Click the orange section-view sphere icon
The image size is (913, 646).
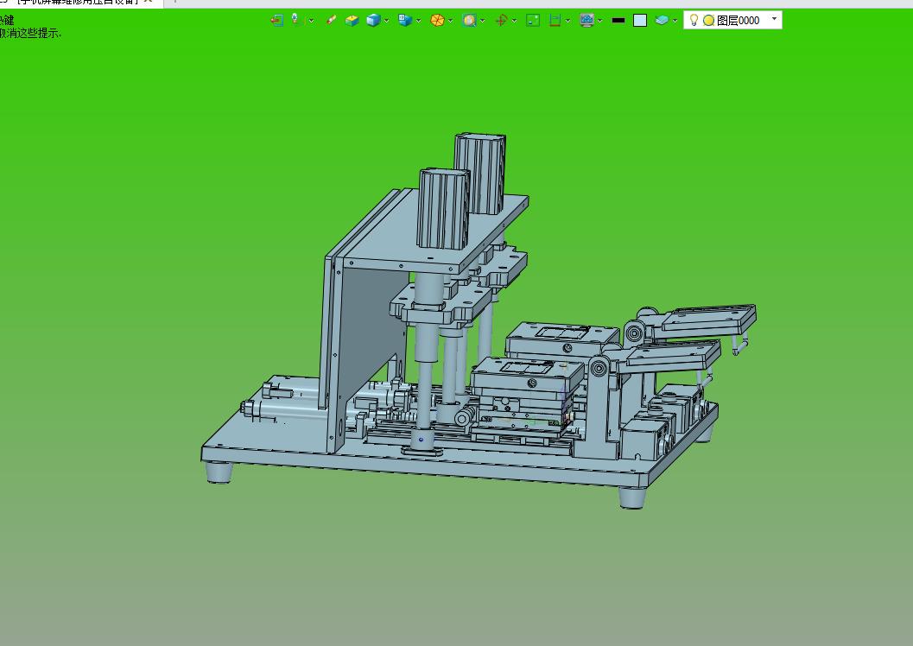[x=437, y=21]
